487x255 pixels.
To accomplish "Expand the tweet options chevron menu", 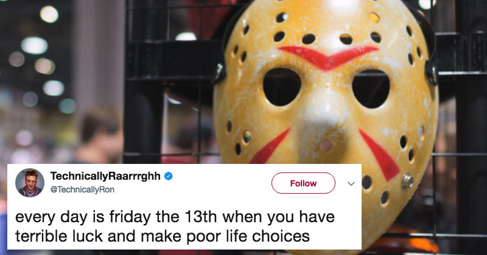I will pos(351,184).
